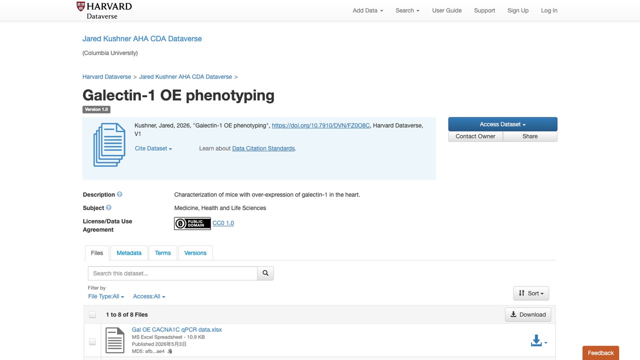This screenshot has height=360, width=640.
Task: Switch to the Terms tab
Action: pyautogui.click(x=163, y=253)
